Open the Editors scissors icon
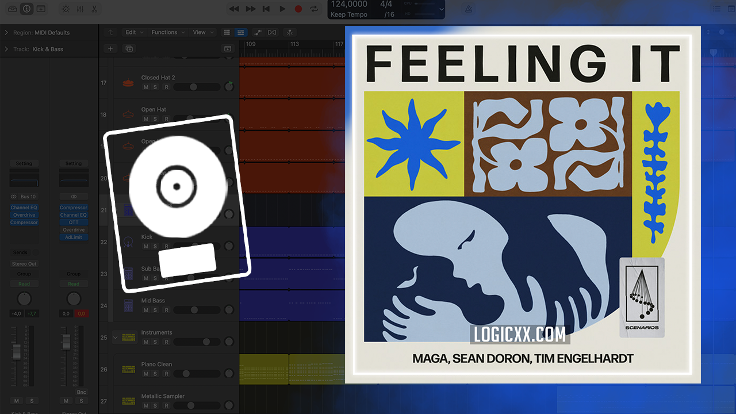 94,9
